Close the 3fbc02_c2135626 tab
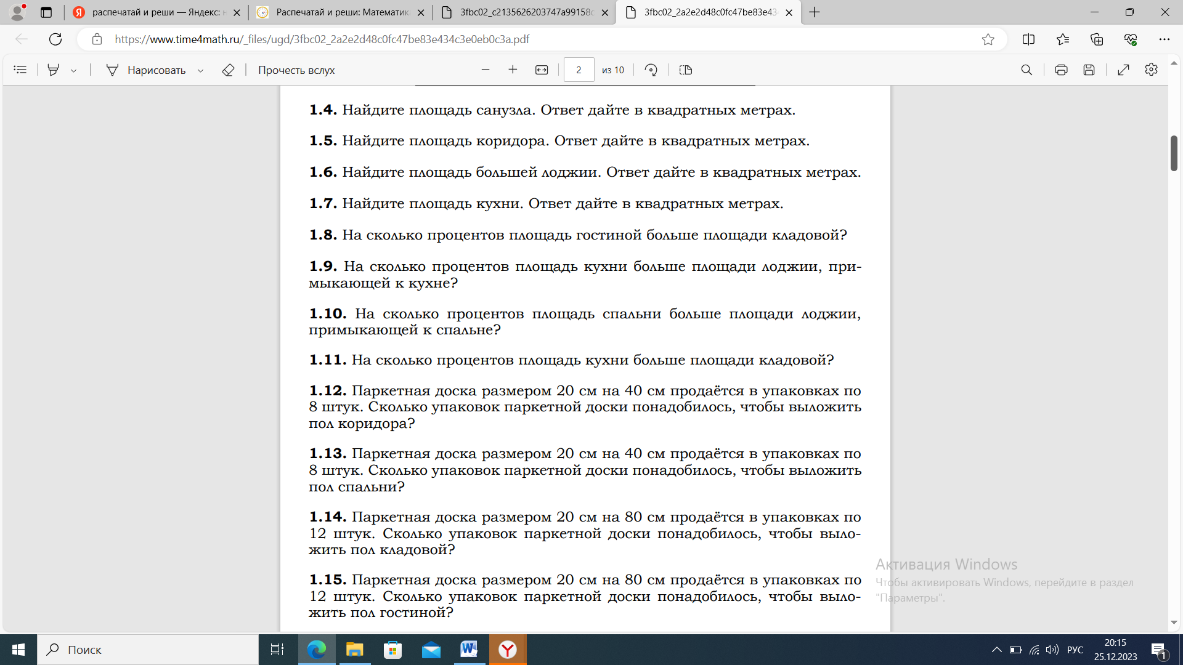Screen dimensions: 1183x665 tap(605, 12)
